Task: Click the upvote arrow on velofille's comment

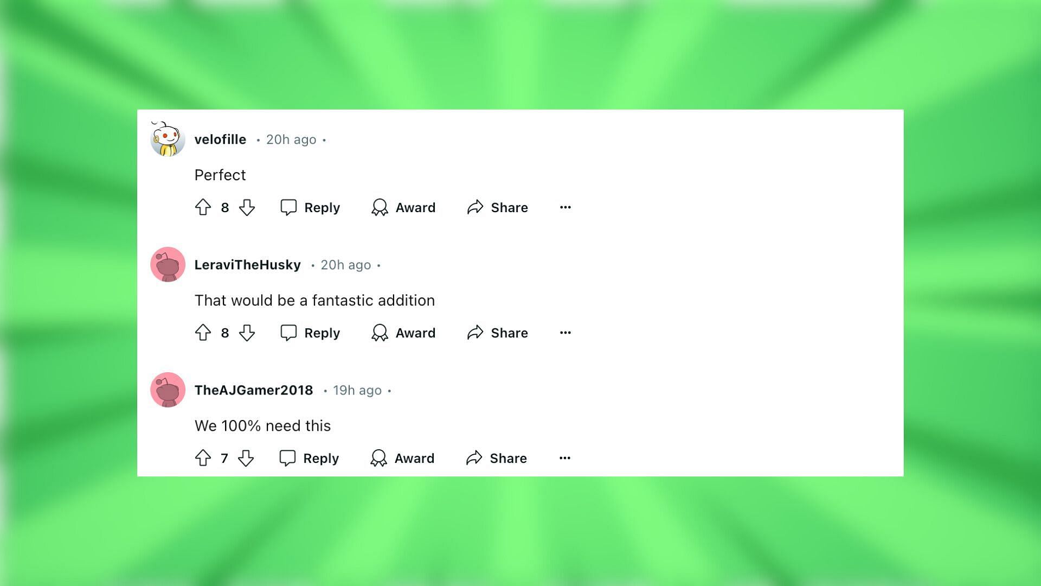Action: pos(204,207)
